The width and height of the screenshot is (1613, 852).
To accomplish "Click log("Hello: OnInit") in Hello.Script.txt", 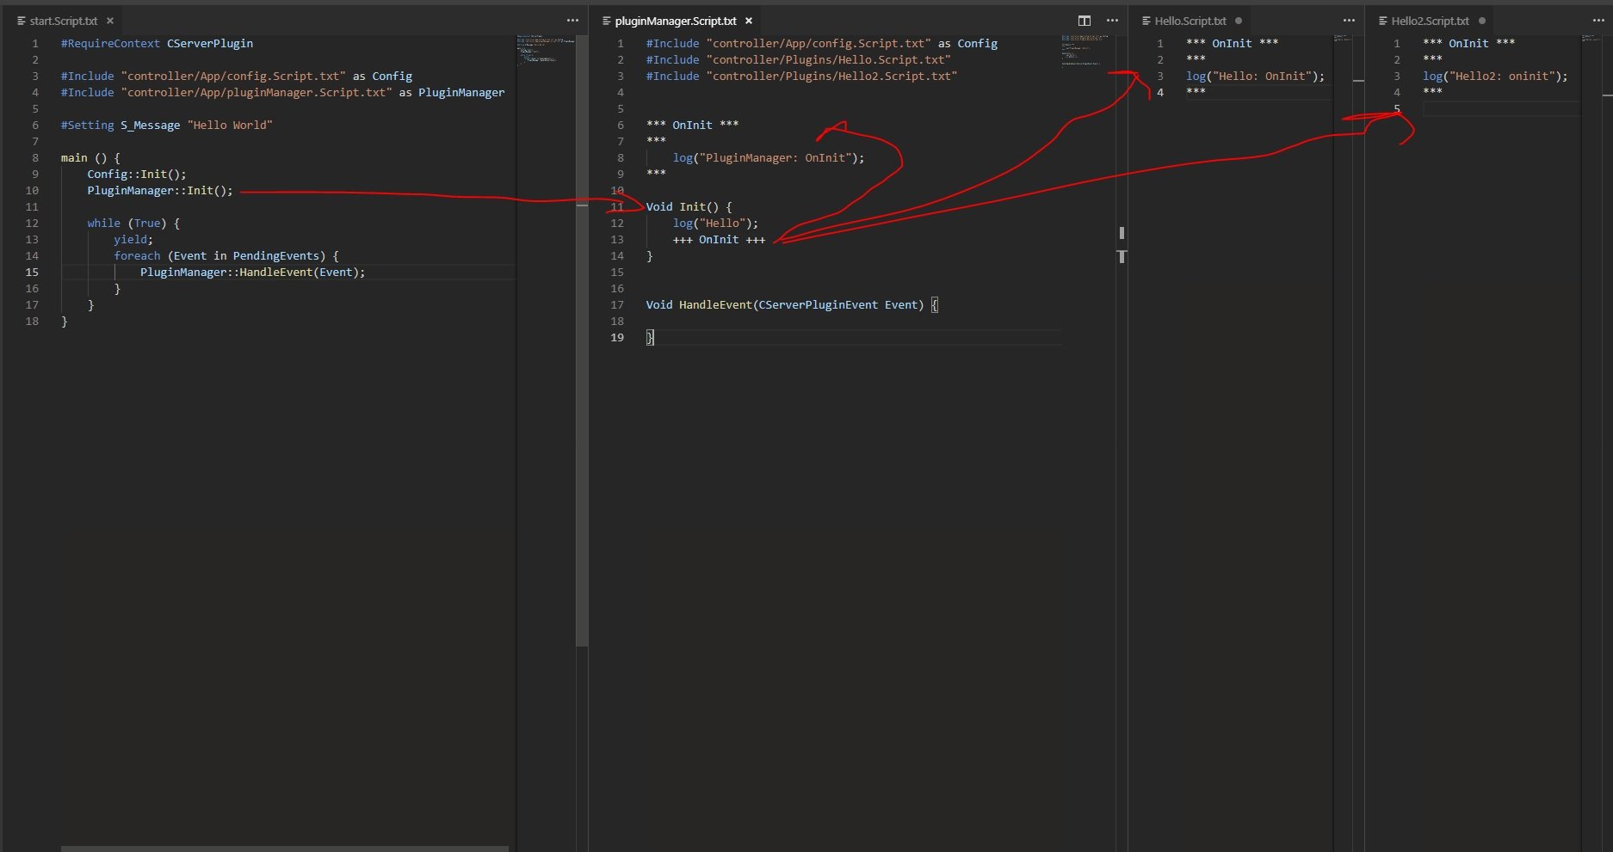I will pyautogui.click(x=1255, y=76).
